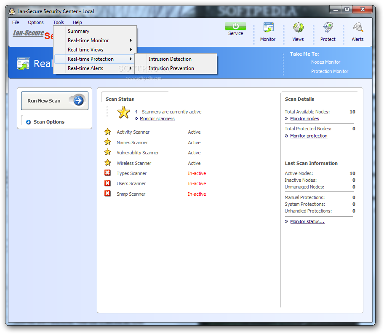This screenshot has width=384, height=334.
Task: Click the Users Scanner red X icon
Action: [107, 183]
